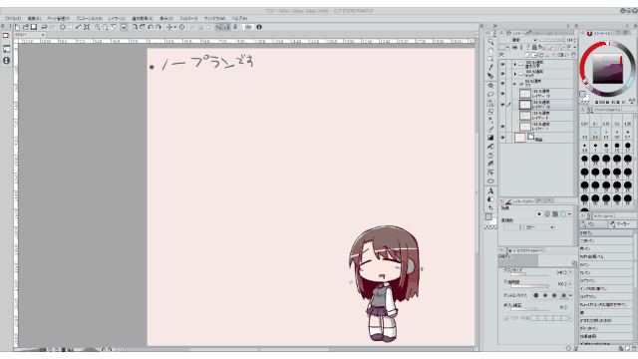Viewport: 638px width, 359px height.
Task: Open the Window menu
Action: point(214,18)
